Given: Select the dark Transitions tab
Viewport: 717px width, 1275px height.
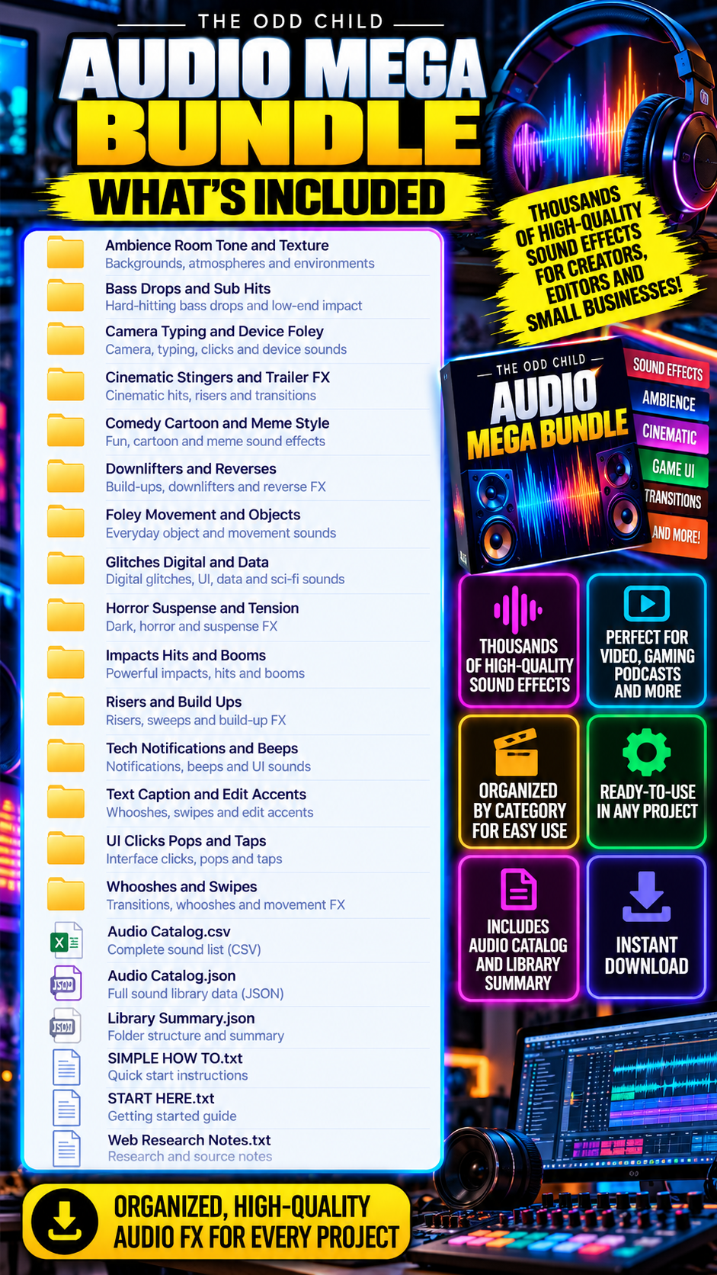Looking at the screenshot, I should pyautogui.click(x=673, y=500).
